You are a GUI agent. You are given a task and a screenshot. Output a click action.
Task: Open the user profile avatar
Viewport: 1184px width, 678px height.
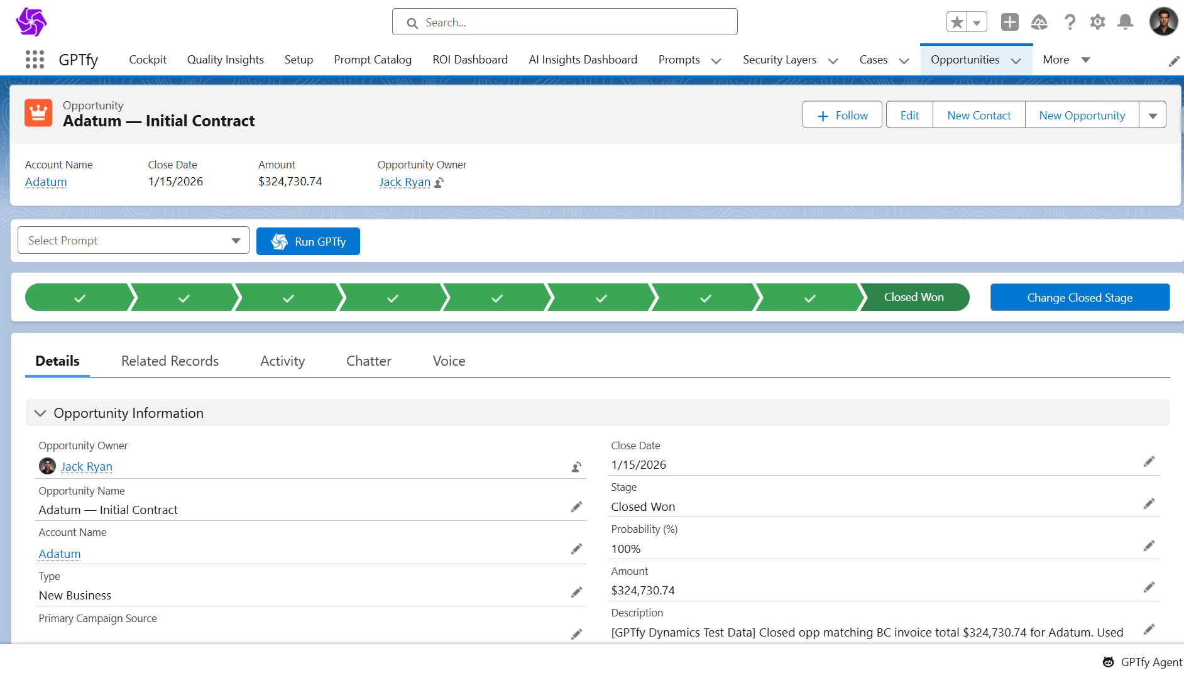pos(1163,22)
